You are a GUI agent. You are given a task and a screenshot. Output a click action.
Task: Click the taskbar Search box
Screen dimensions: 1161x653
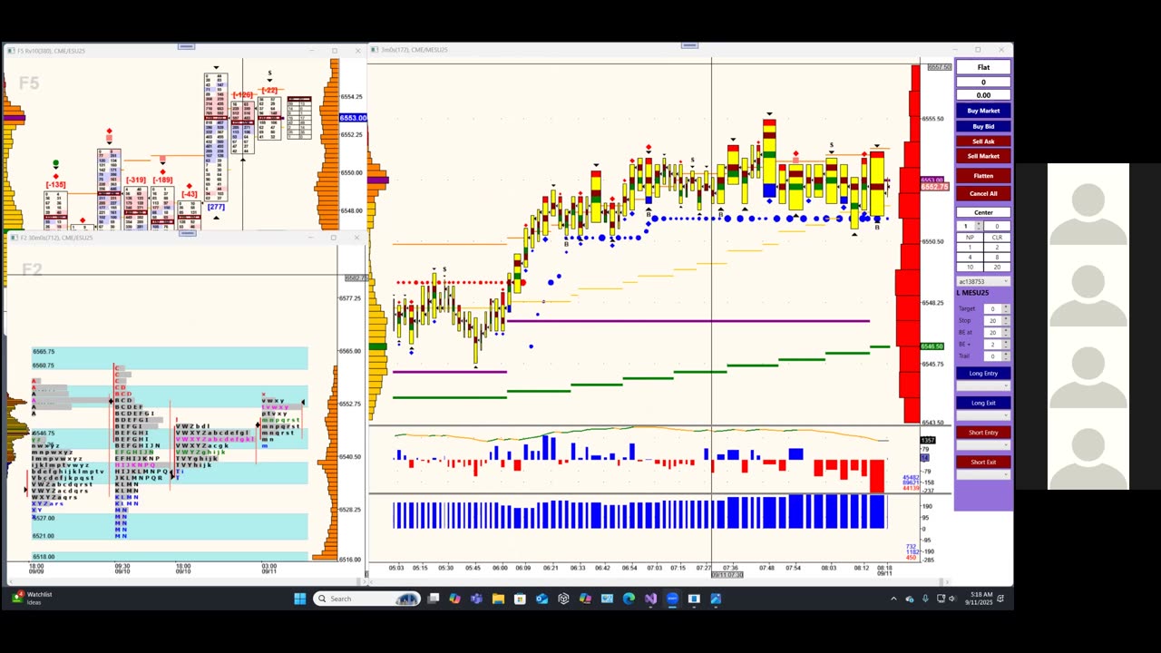[x=367, y=599]
